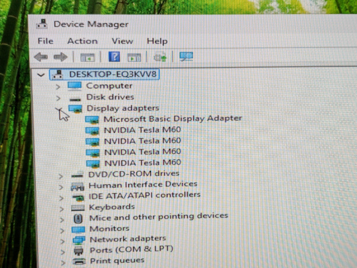The height and width of the screenshot is (268, 357).
Task: Click the Human Interface Devices icon
Action: [77, 186]
